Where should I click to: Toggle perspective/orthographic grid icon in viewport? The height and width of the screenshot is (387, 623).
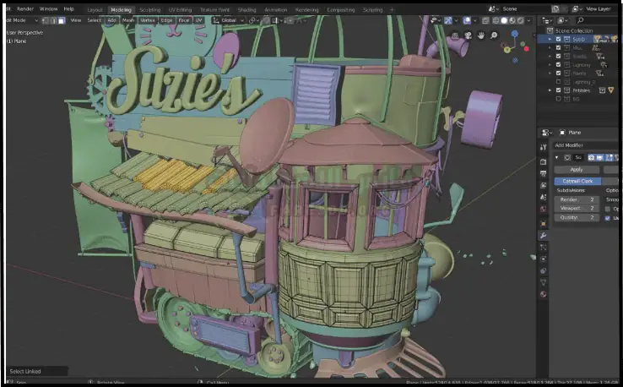(454, 35)
